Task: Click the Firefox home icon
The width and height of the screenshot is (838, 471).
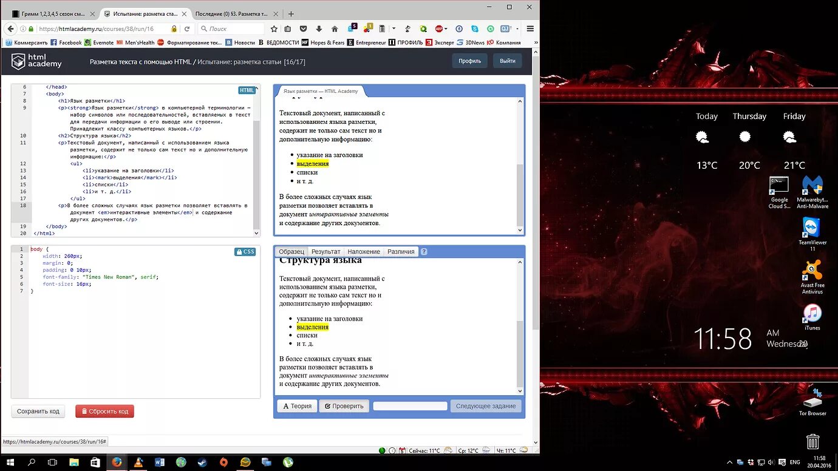Action: tap(334, 29)
